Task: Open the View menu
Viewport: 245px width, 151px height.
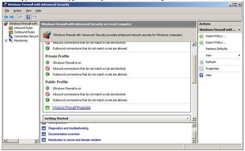Action: click(28, 11)
